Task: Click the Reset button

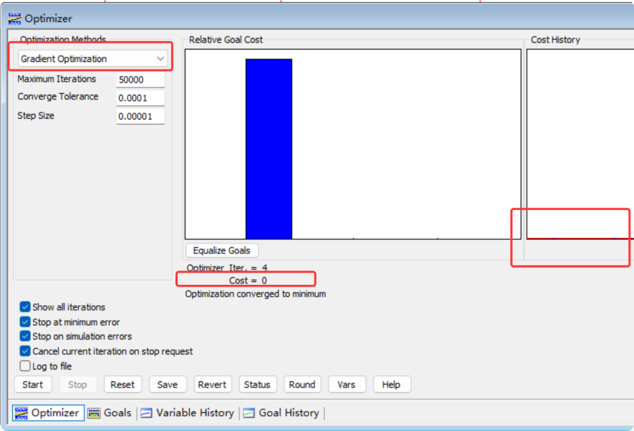Action: pos(123,385)
